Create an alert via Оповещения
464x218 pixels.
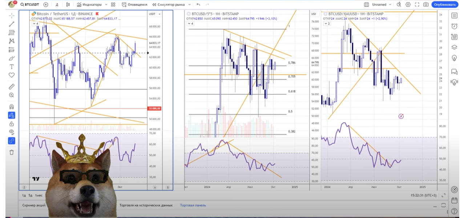(134, 5)
